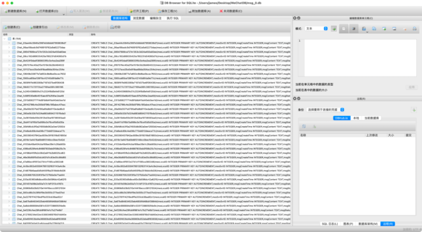The height and width of the screenshot is (232, 422).
Task: Click the export-to-file icon in cell editor
Action: point(384,29)
